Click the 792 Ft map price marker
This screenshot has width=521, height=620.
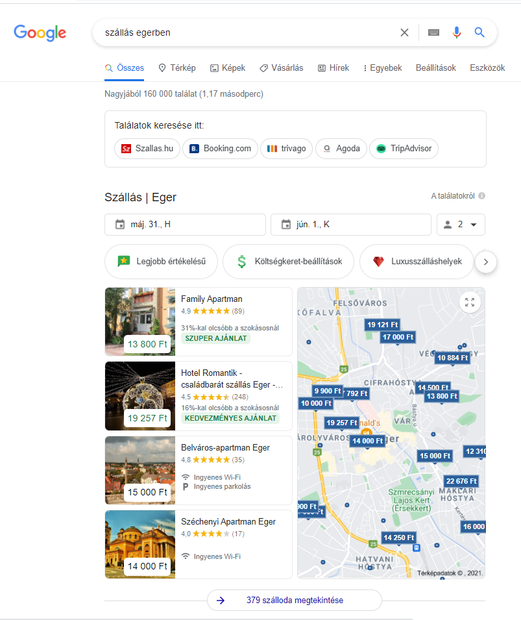pyautogui.click(x=357, y=394)
